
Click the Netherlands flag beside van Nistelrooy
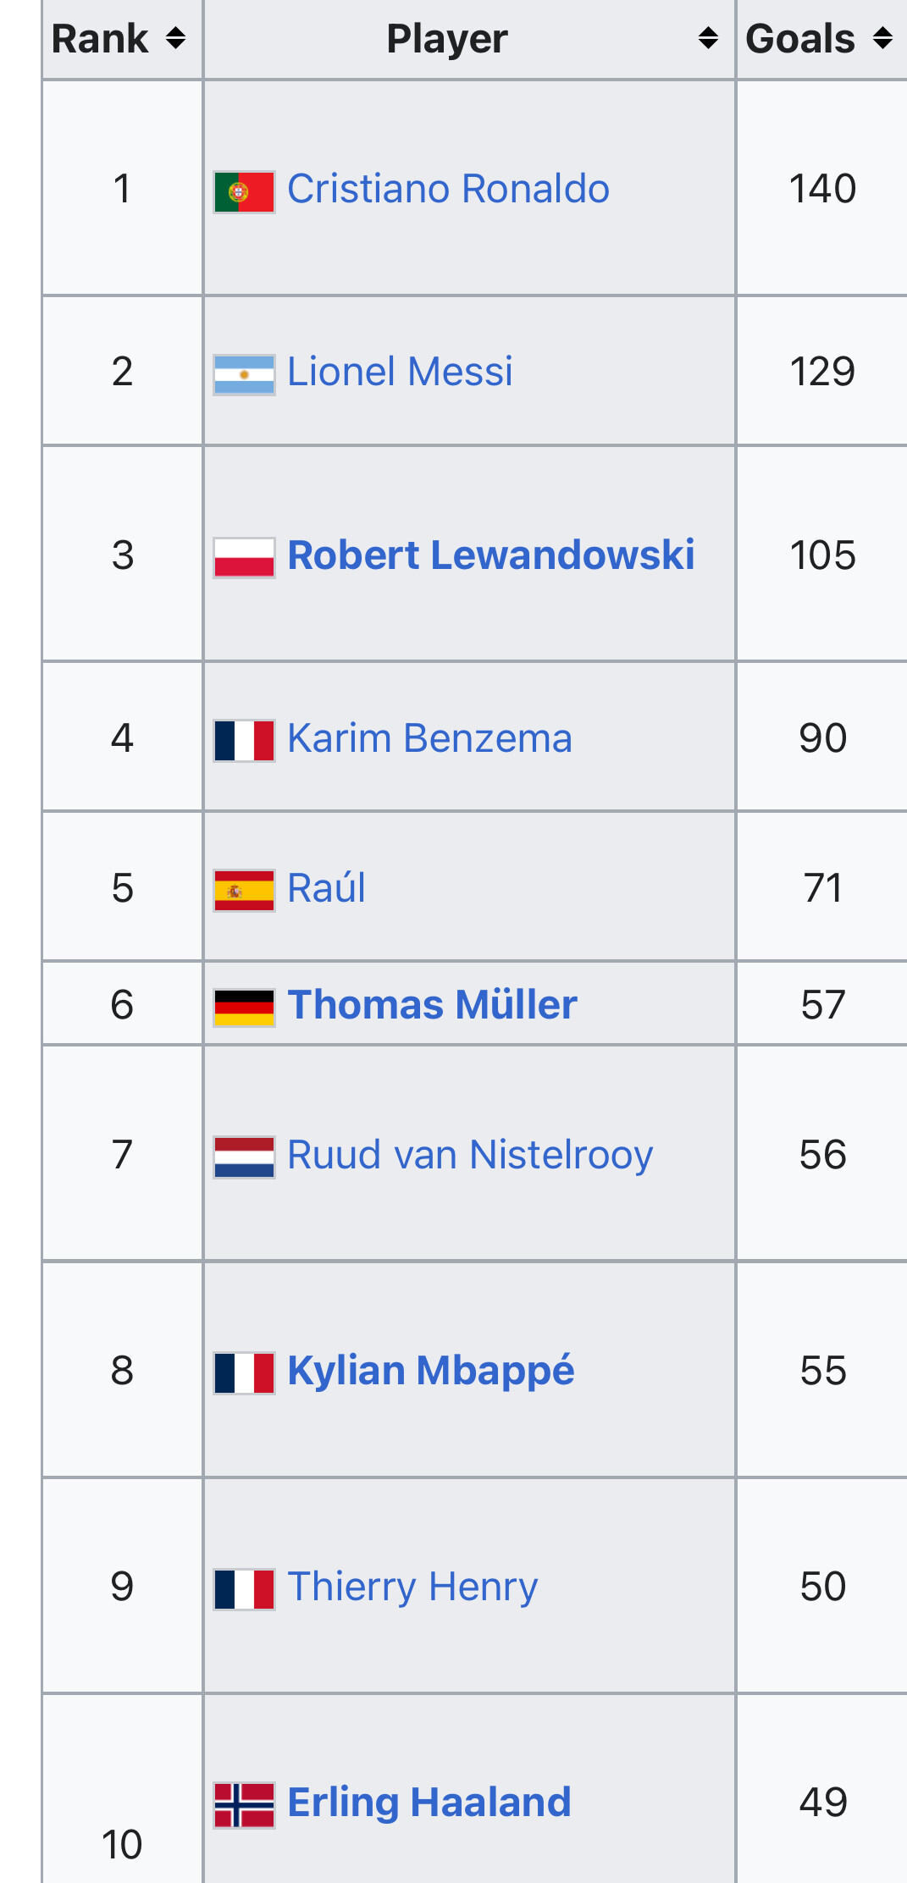click(x=244, y=1157)
